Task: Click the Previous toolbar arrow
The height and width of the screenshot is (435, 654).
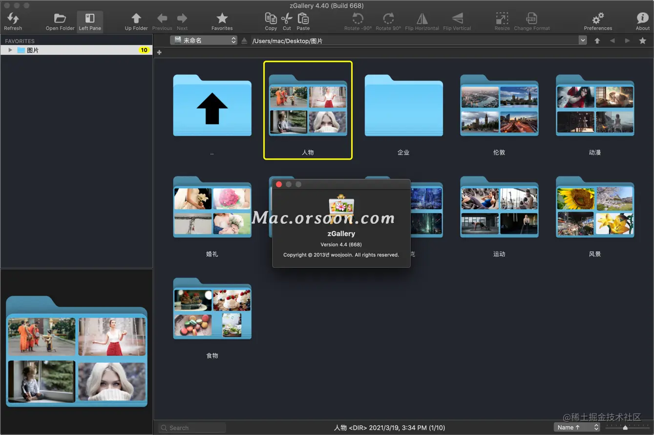Action: tap(162, 19)
